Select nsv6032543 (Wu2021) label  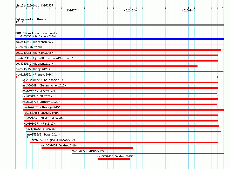click(37, 96)
